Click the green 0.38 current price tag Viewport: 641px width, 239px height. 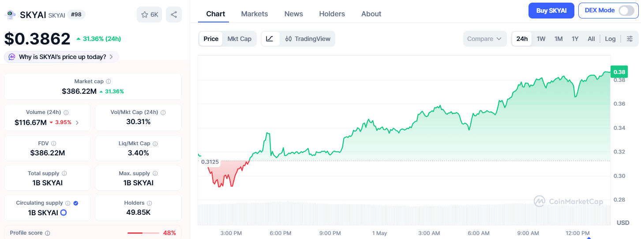pos(619,72)
